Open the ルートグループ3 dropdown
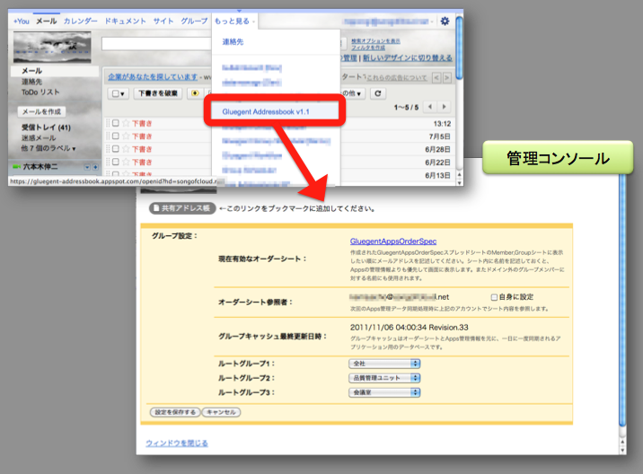The width and height of the screenshot is (643, 474). click(384, 392)
